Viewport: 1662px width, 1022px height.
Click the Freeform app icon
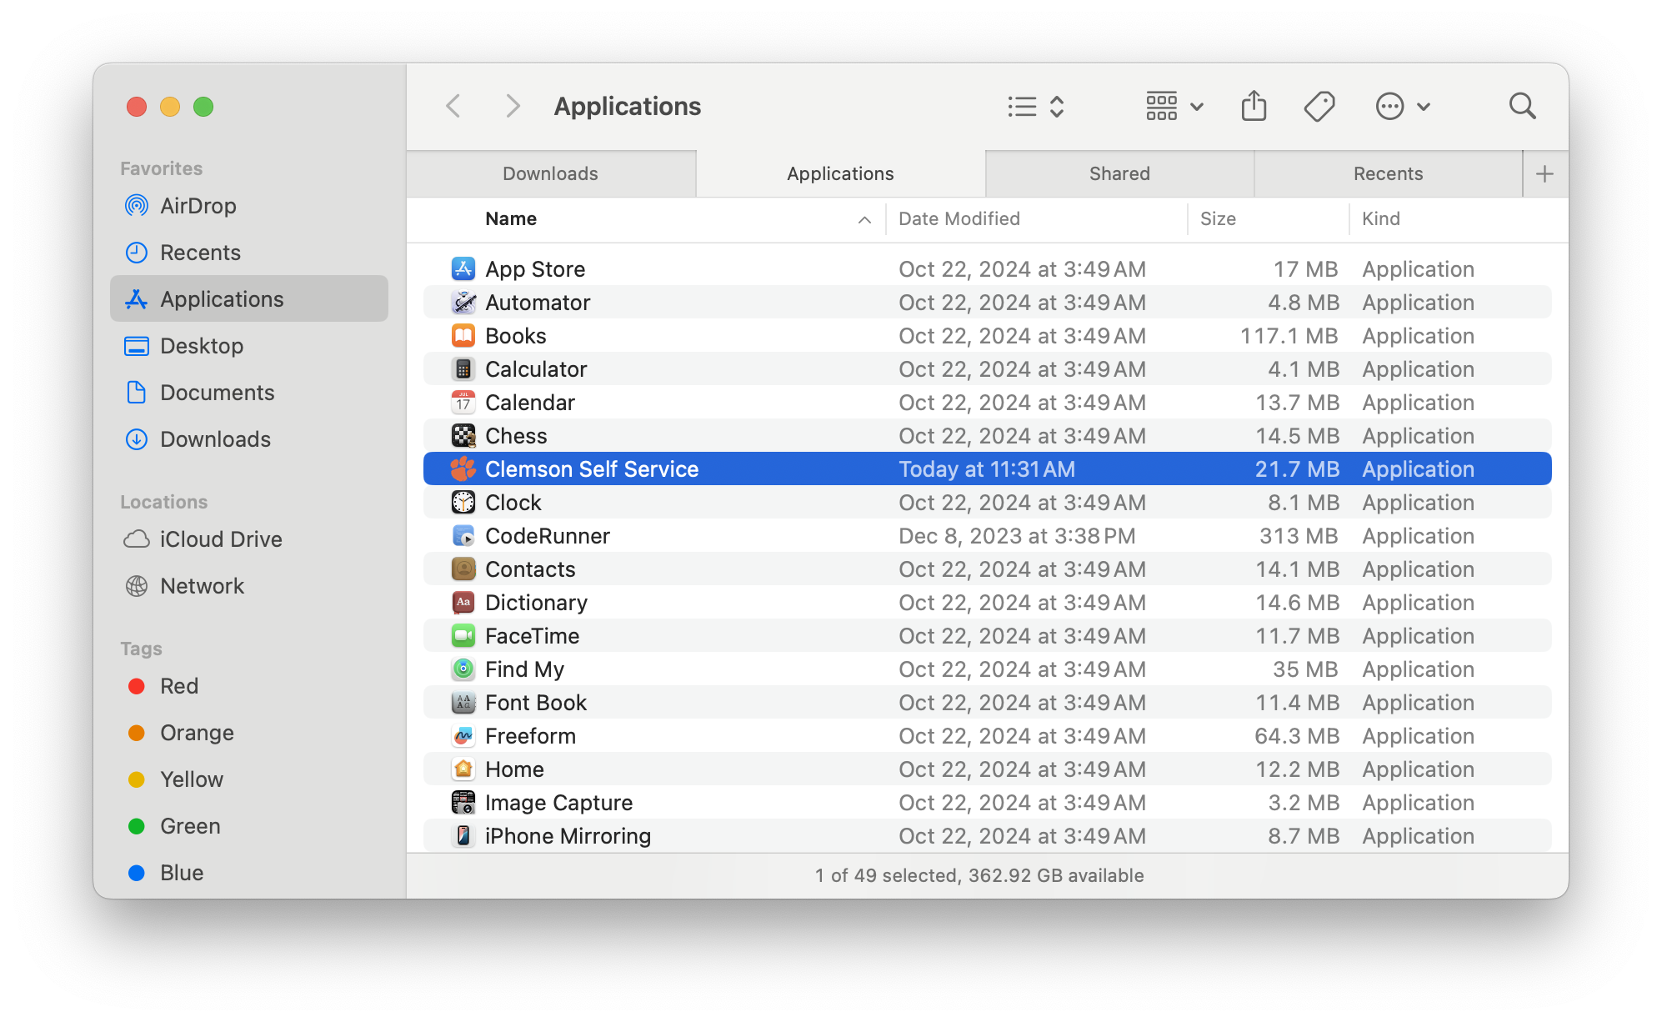click(x=463, y=735)
